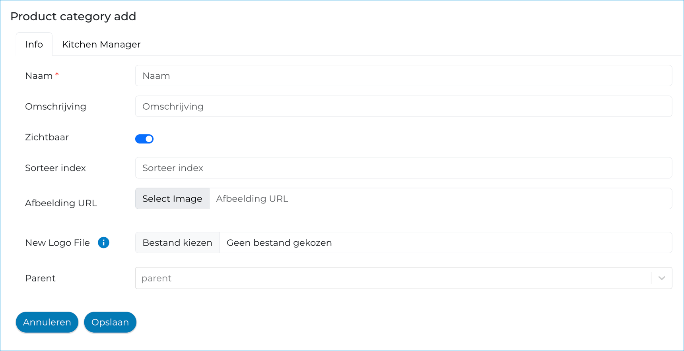Click the Select Image button
The height and width of the screenshot is (351, 684).
[x=172, y=198]
